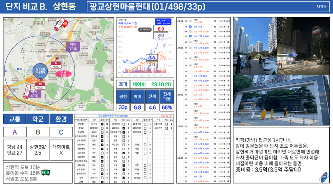Click the 나감동 author label

321,7
